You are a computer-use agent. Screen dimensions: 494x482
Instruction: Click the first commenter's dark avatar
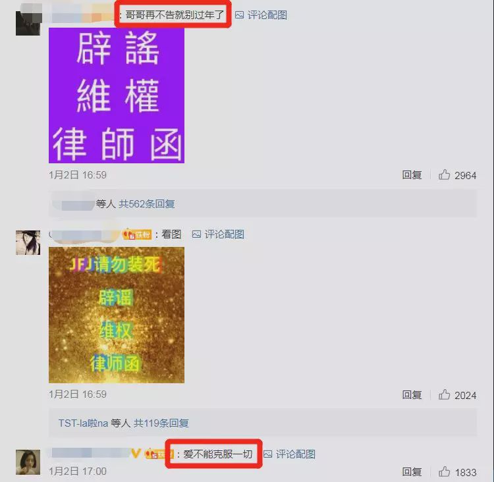(28, 23)
